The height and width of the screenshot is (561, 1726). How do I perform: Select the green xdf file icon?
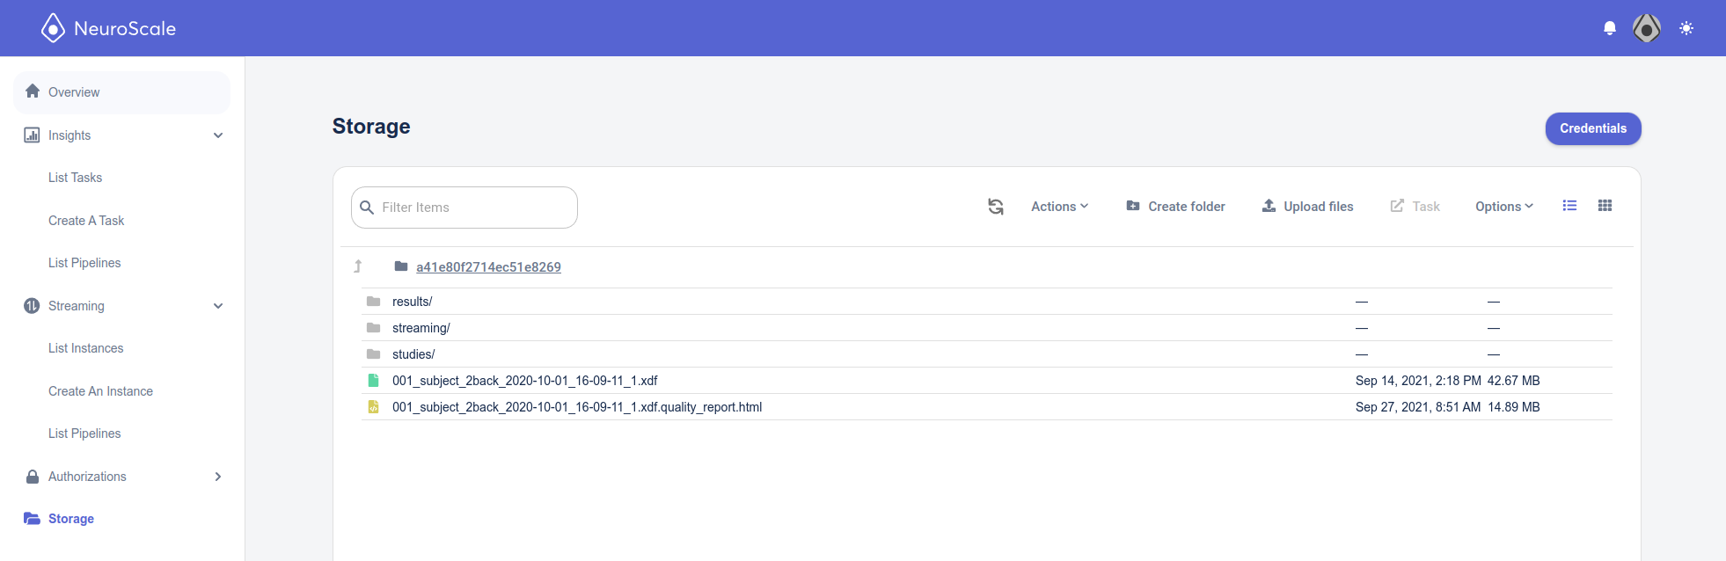[x=373, y=381]
